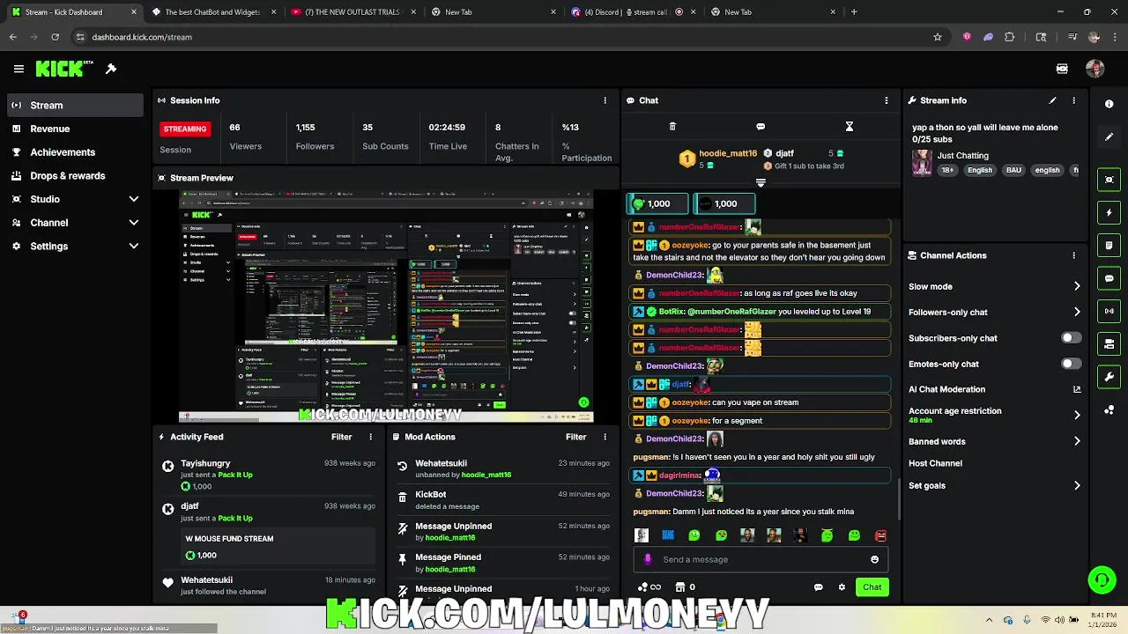Image resolution: width=1128 pixels, height=634 pixels.
Task: Toggle Subscribers-only chat switch
Action: pos(1071,338)
